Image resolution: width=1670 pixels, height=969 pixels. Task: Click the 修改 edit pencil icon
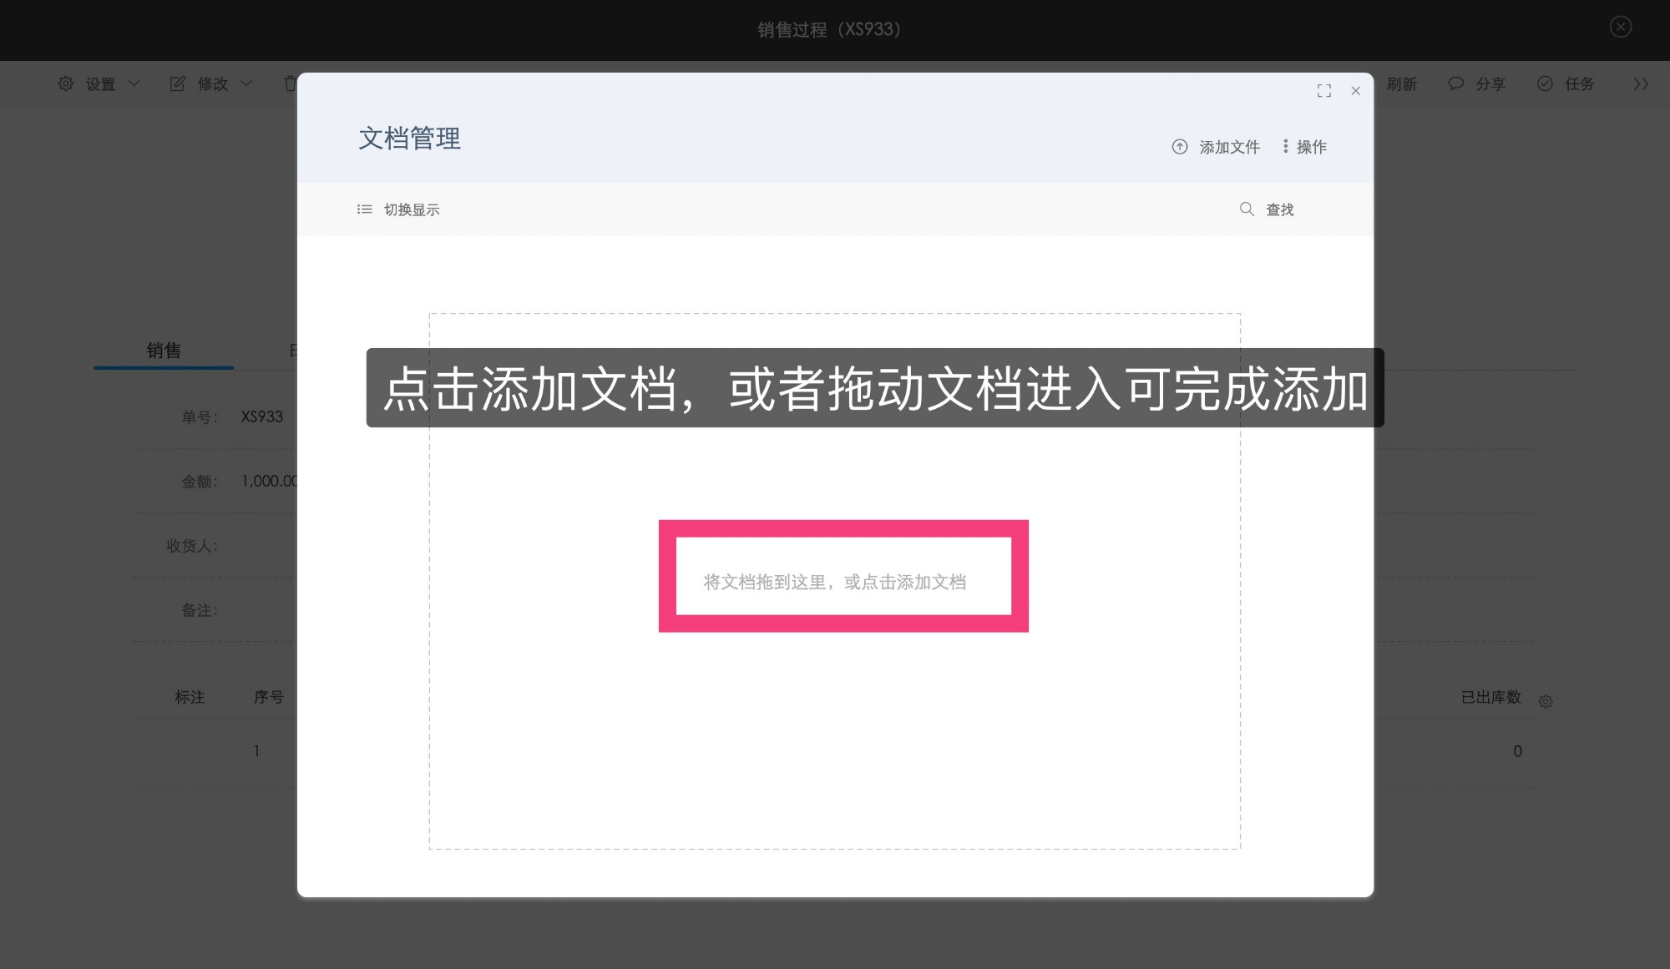click(178, 83)
